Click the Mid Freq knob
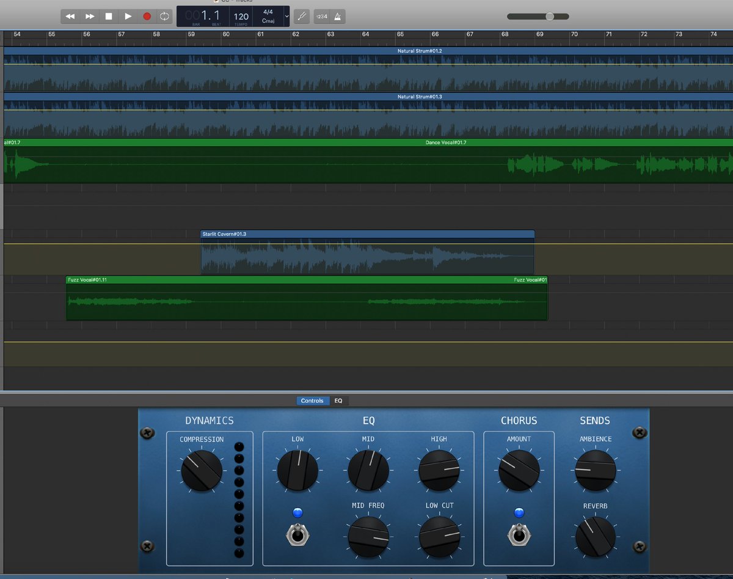733x579 pixels. [x=368, y=536]
